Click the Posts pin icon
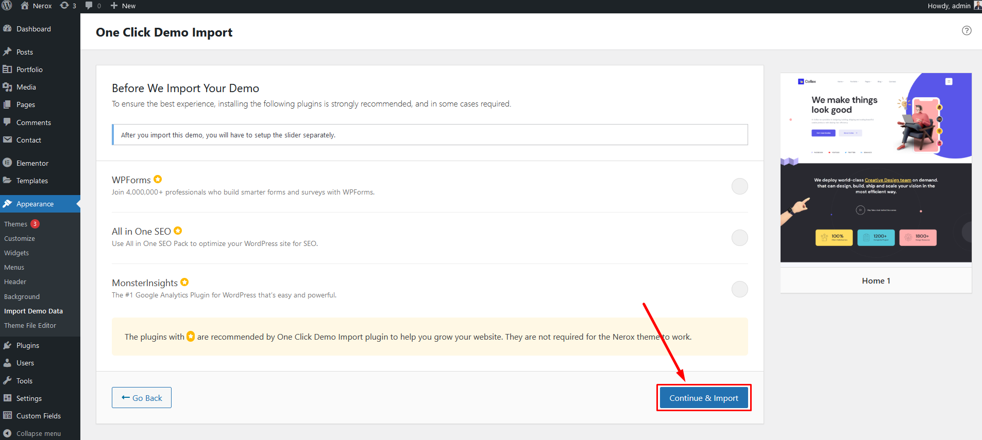 pos(7,52)
